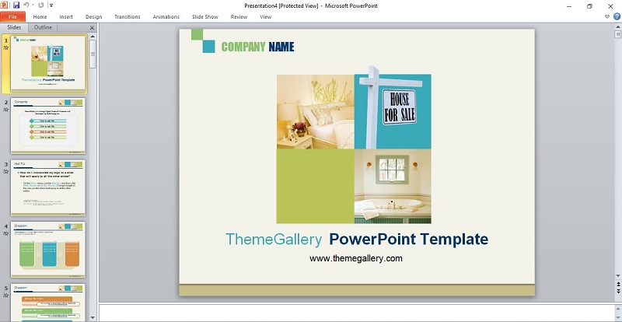Click the animation star icon under slide 2
The height and width of the screenshot is (322, 622).
[6, 109]
